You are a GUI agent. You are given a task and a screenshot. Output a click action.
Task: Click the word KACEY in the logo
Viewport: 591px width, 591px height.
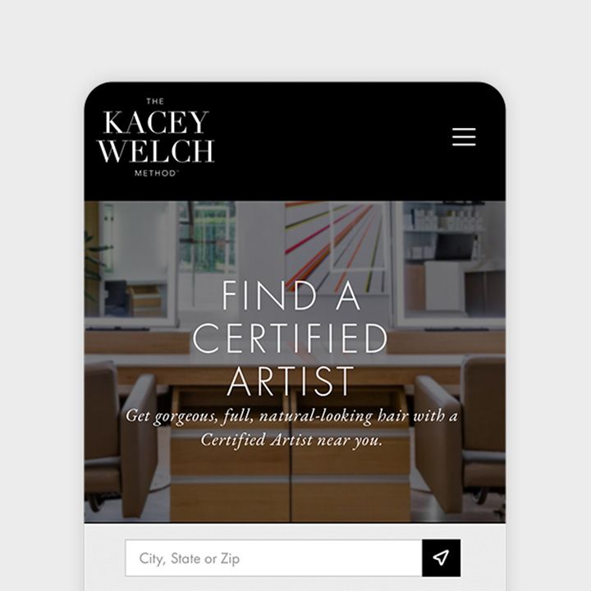(156, 122)
